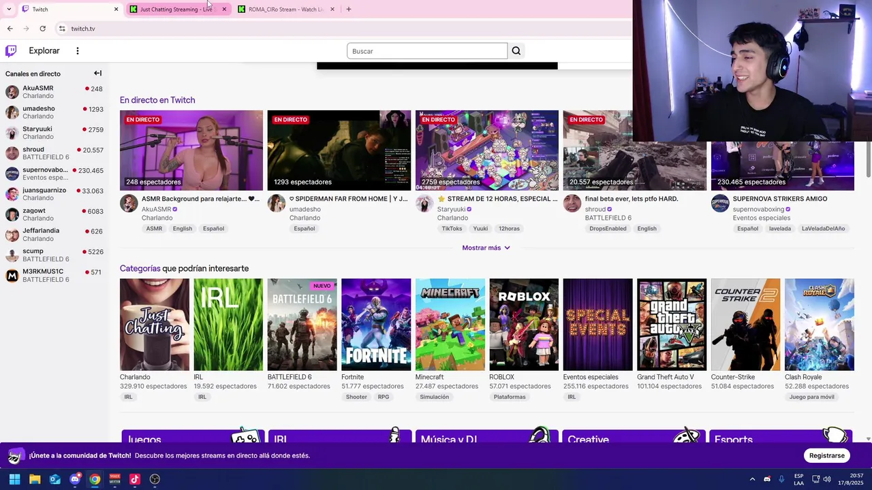
Task: Open AkuASMR stream thumbnail
Action: [191, 150]
